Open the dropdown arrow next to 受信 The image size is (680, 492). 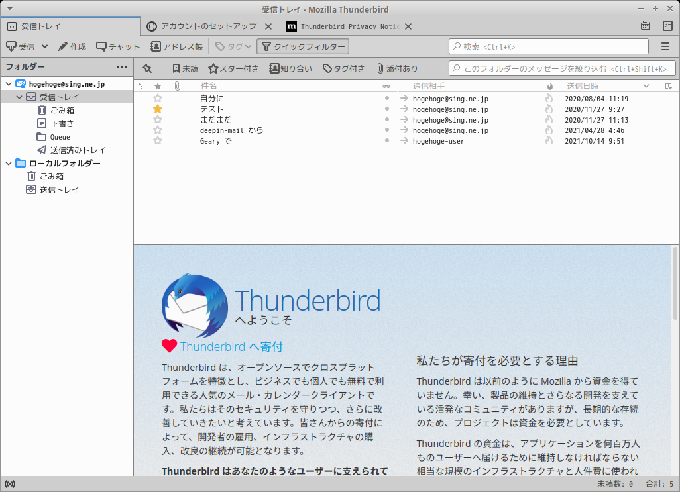click(44, 46)
